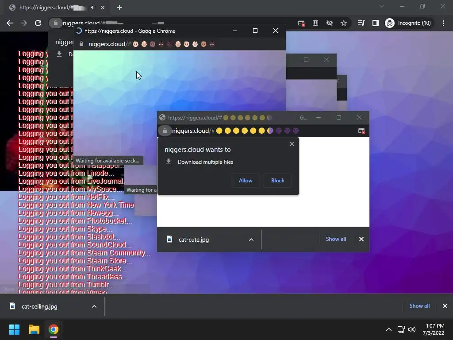
Task: Open volume tray icon
Action: (412, 329)
